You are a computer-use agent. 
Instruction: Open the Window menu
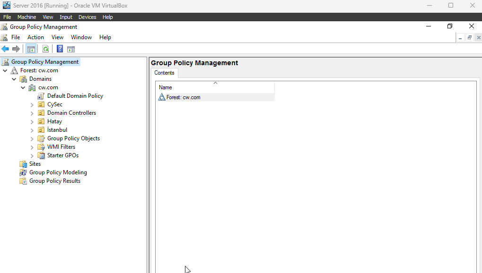(x=81, y=37)
